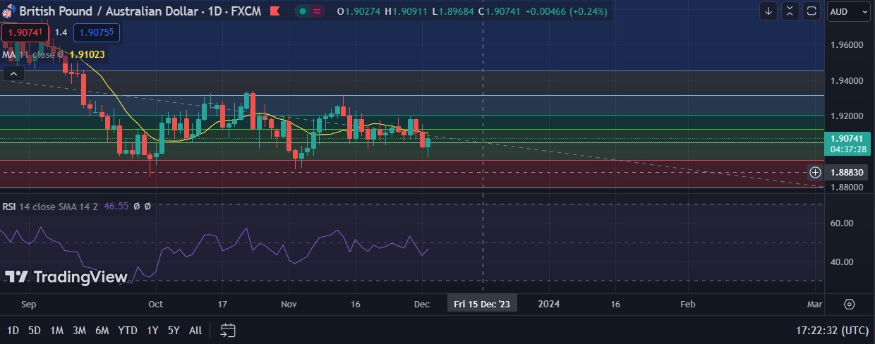Click the 1.88000 price scale label
Image resolution: width=875 pixels, height=344 pixels.
(847, 187)
